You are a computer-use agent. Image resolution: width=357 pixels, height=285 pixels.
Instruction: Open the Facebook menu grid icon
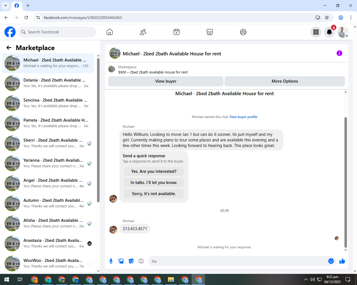click(316, 32)
